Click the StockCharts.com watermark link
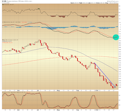Viewport: 123px width, 111px height. pos(113,1)
